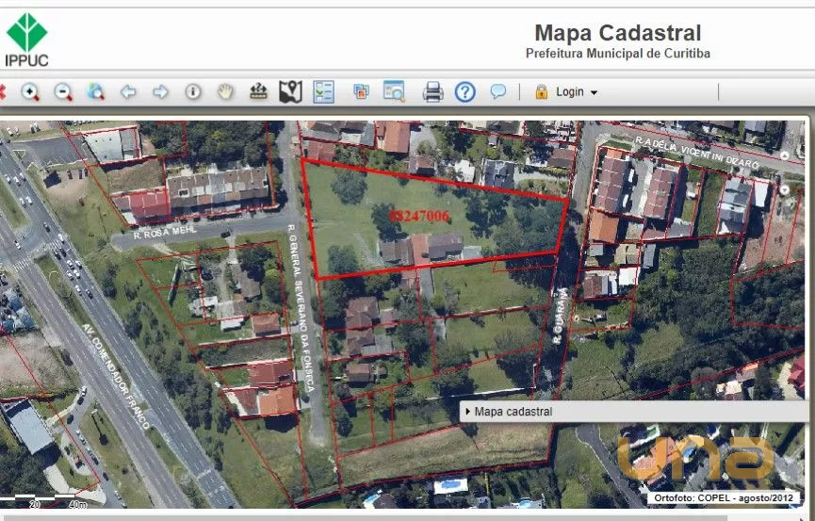The width and height of the screenshot is (815, 521).
Task: Click the full extent globe zoom icon
Action: [x=95, y=91]
